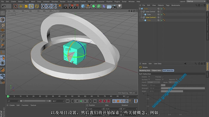209x117 pixels.
Task: Toggle green enable checkmark for Cube
Action: [162, 9]
